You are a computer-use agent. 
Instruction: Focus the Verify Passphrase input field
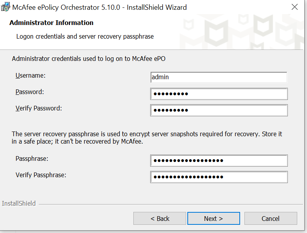click(219, 177)
